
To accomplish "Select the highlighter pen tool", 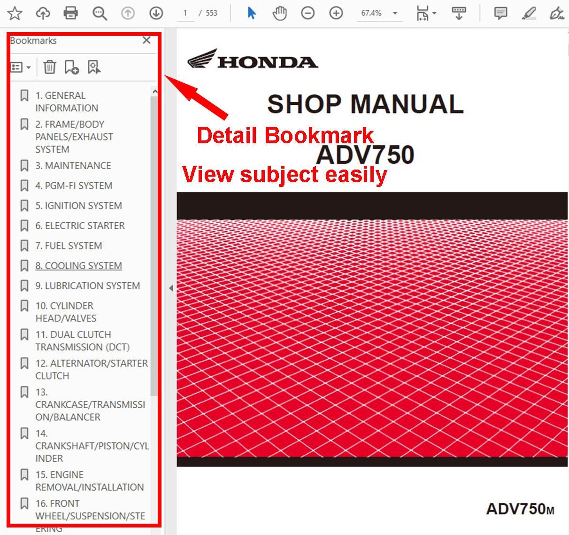I will [x=529, y=13].
